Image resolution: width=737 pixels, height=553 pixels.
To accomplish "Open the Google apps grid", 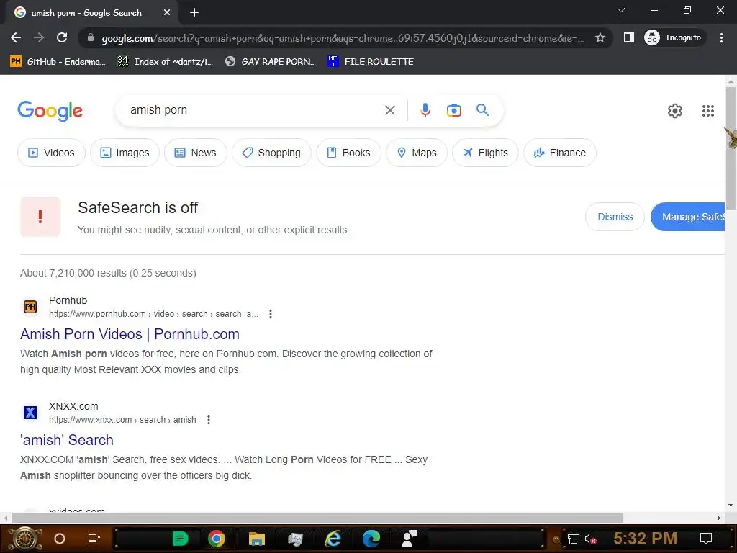I will click(708, 111).
